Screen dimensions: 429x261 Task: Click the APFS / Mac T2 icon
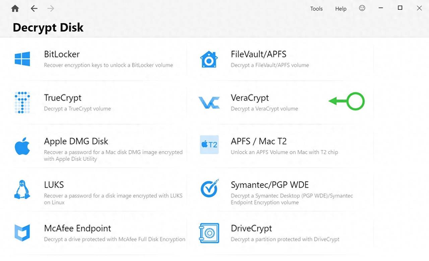(x=208, y=145)
